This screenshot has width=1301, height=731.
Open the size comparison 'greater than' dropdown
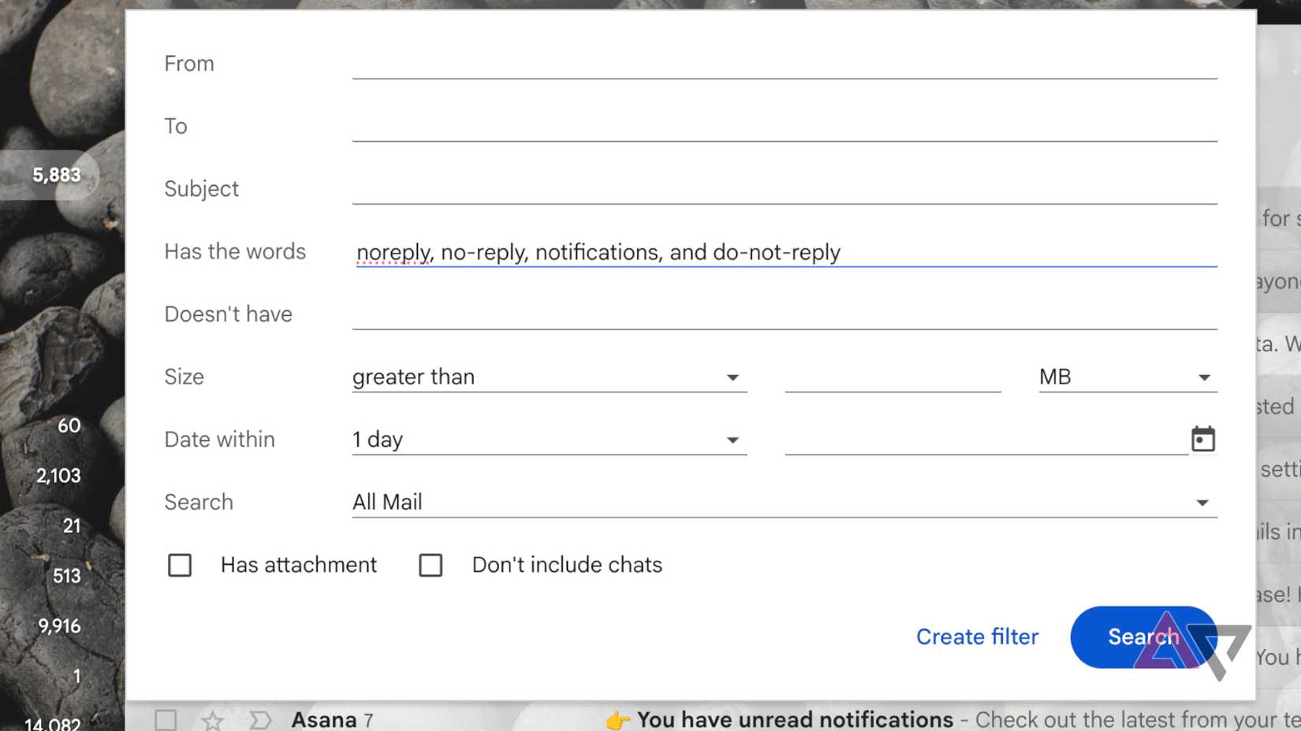pyautogui.click(x=549, y=377)
